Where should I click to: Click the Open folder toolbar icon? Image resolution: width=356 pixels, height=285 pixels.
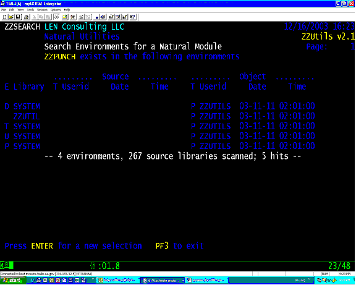(11, 17)
